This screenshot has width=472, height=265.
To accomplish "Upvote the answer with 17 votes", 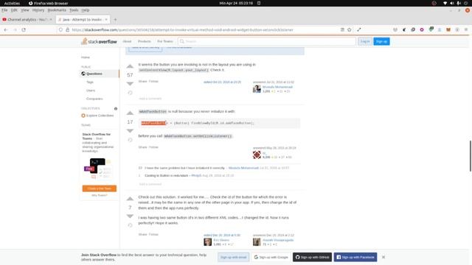I will pyautogui.click(x=130, y=113).
